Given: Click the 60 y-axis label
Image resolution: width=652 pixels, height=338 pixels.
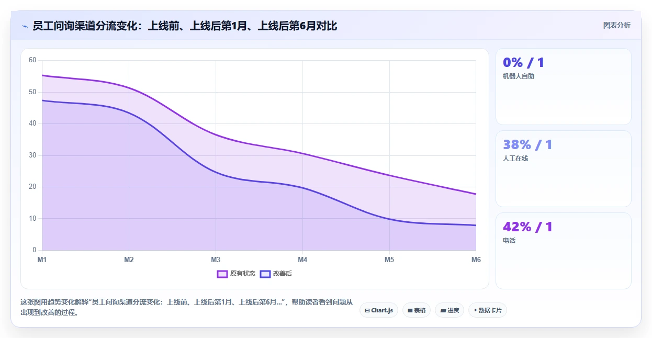Looking at the screenshot, I should [32, 60].
